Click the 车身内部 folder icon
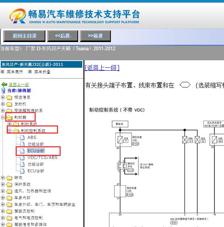 (9, 198)
